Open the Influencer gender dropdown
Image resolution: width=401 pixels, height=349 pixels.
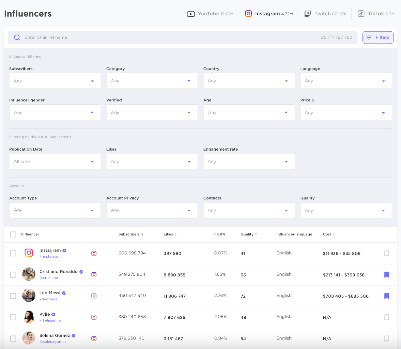(x=55, y=112)
